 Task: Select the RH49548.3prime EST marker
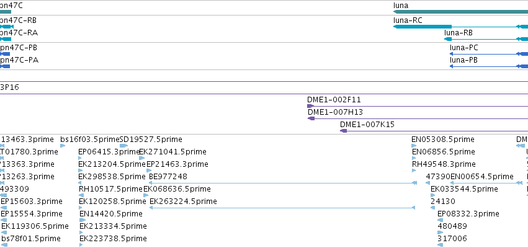pos(414,170)
